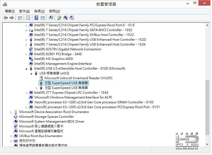Screen dimensions: 212x155
Task: Open the 檔案(F) menu
Action: (x=10, y=11)
